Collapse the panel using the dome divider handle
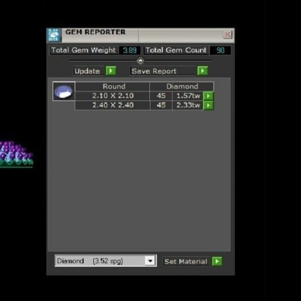301x301 pixels. [140, 60]
